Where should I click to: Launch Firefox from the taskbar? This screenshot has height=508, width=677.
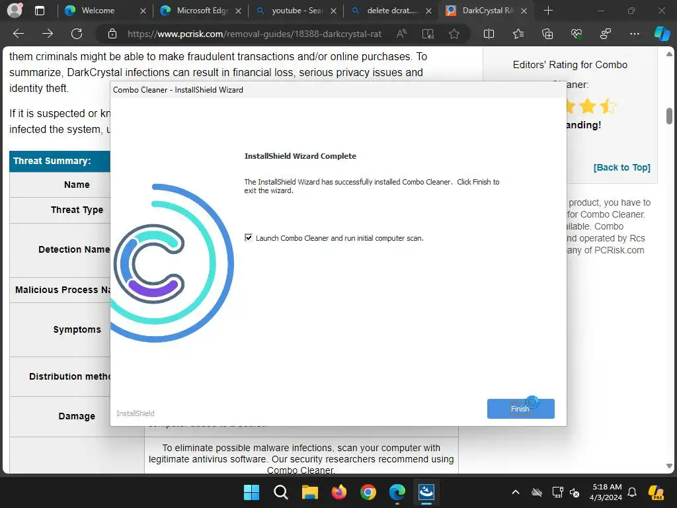point(339,492)
